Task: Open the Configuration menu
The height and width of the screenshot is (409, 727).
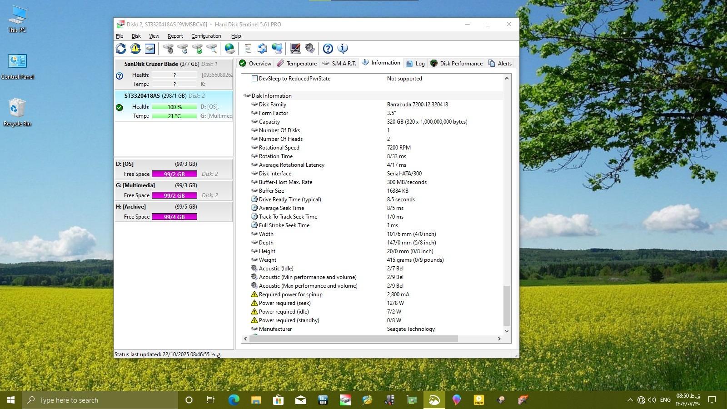Action: [206, 36]
